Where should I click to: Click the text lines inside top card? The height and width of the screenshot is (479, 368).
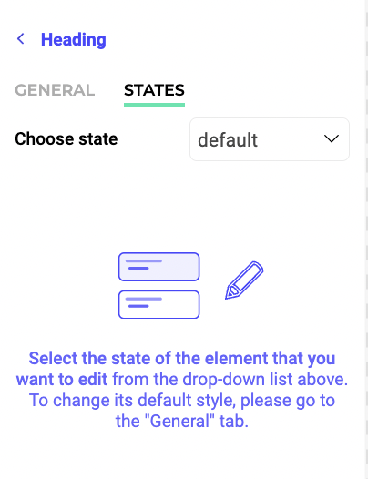143,265
